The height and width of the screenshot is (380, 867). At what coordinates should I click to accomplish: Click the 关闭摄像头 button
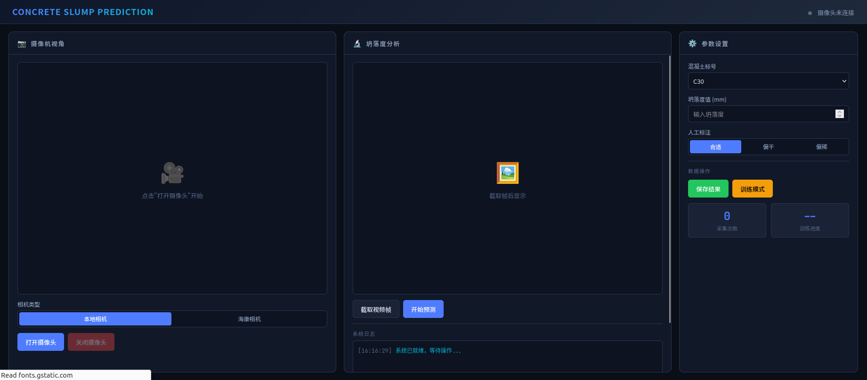[x=91, y=342]
